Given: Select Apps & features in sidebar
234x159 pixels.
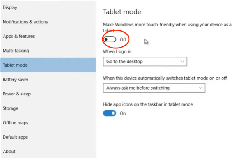Looking at the screenshot, I should click(x=19, y=36).
